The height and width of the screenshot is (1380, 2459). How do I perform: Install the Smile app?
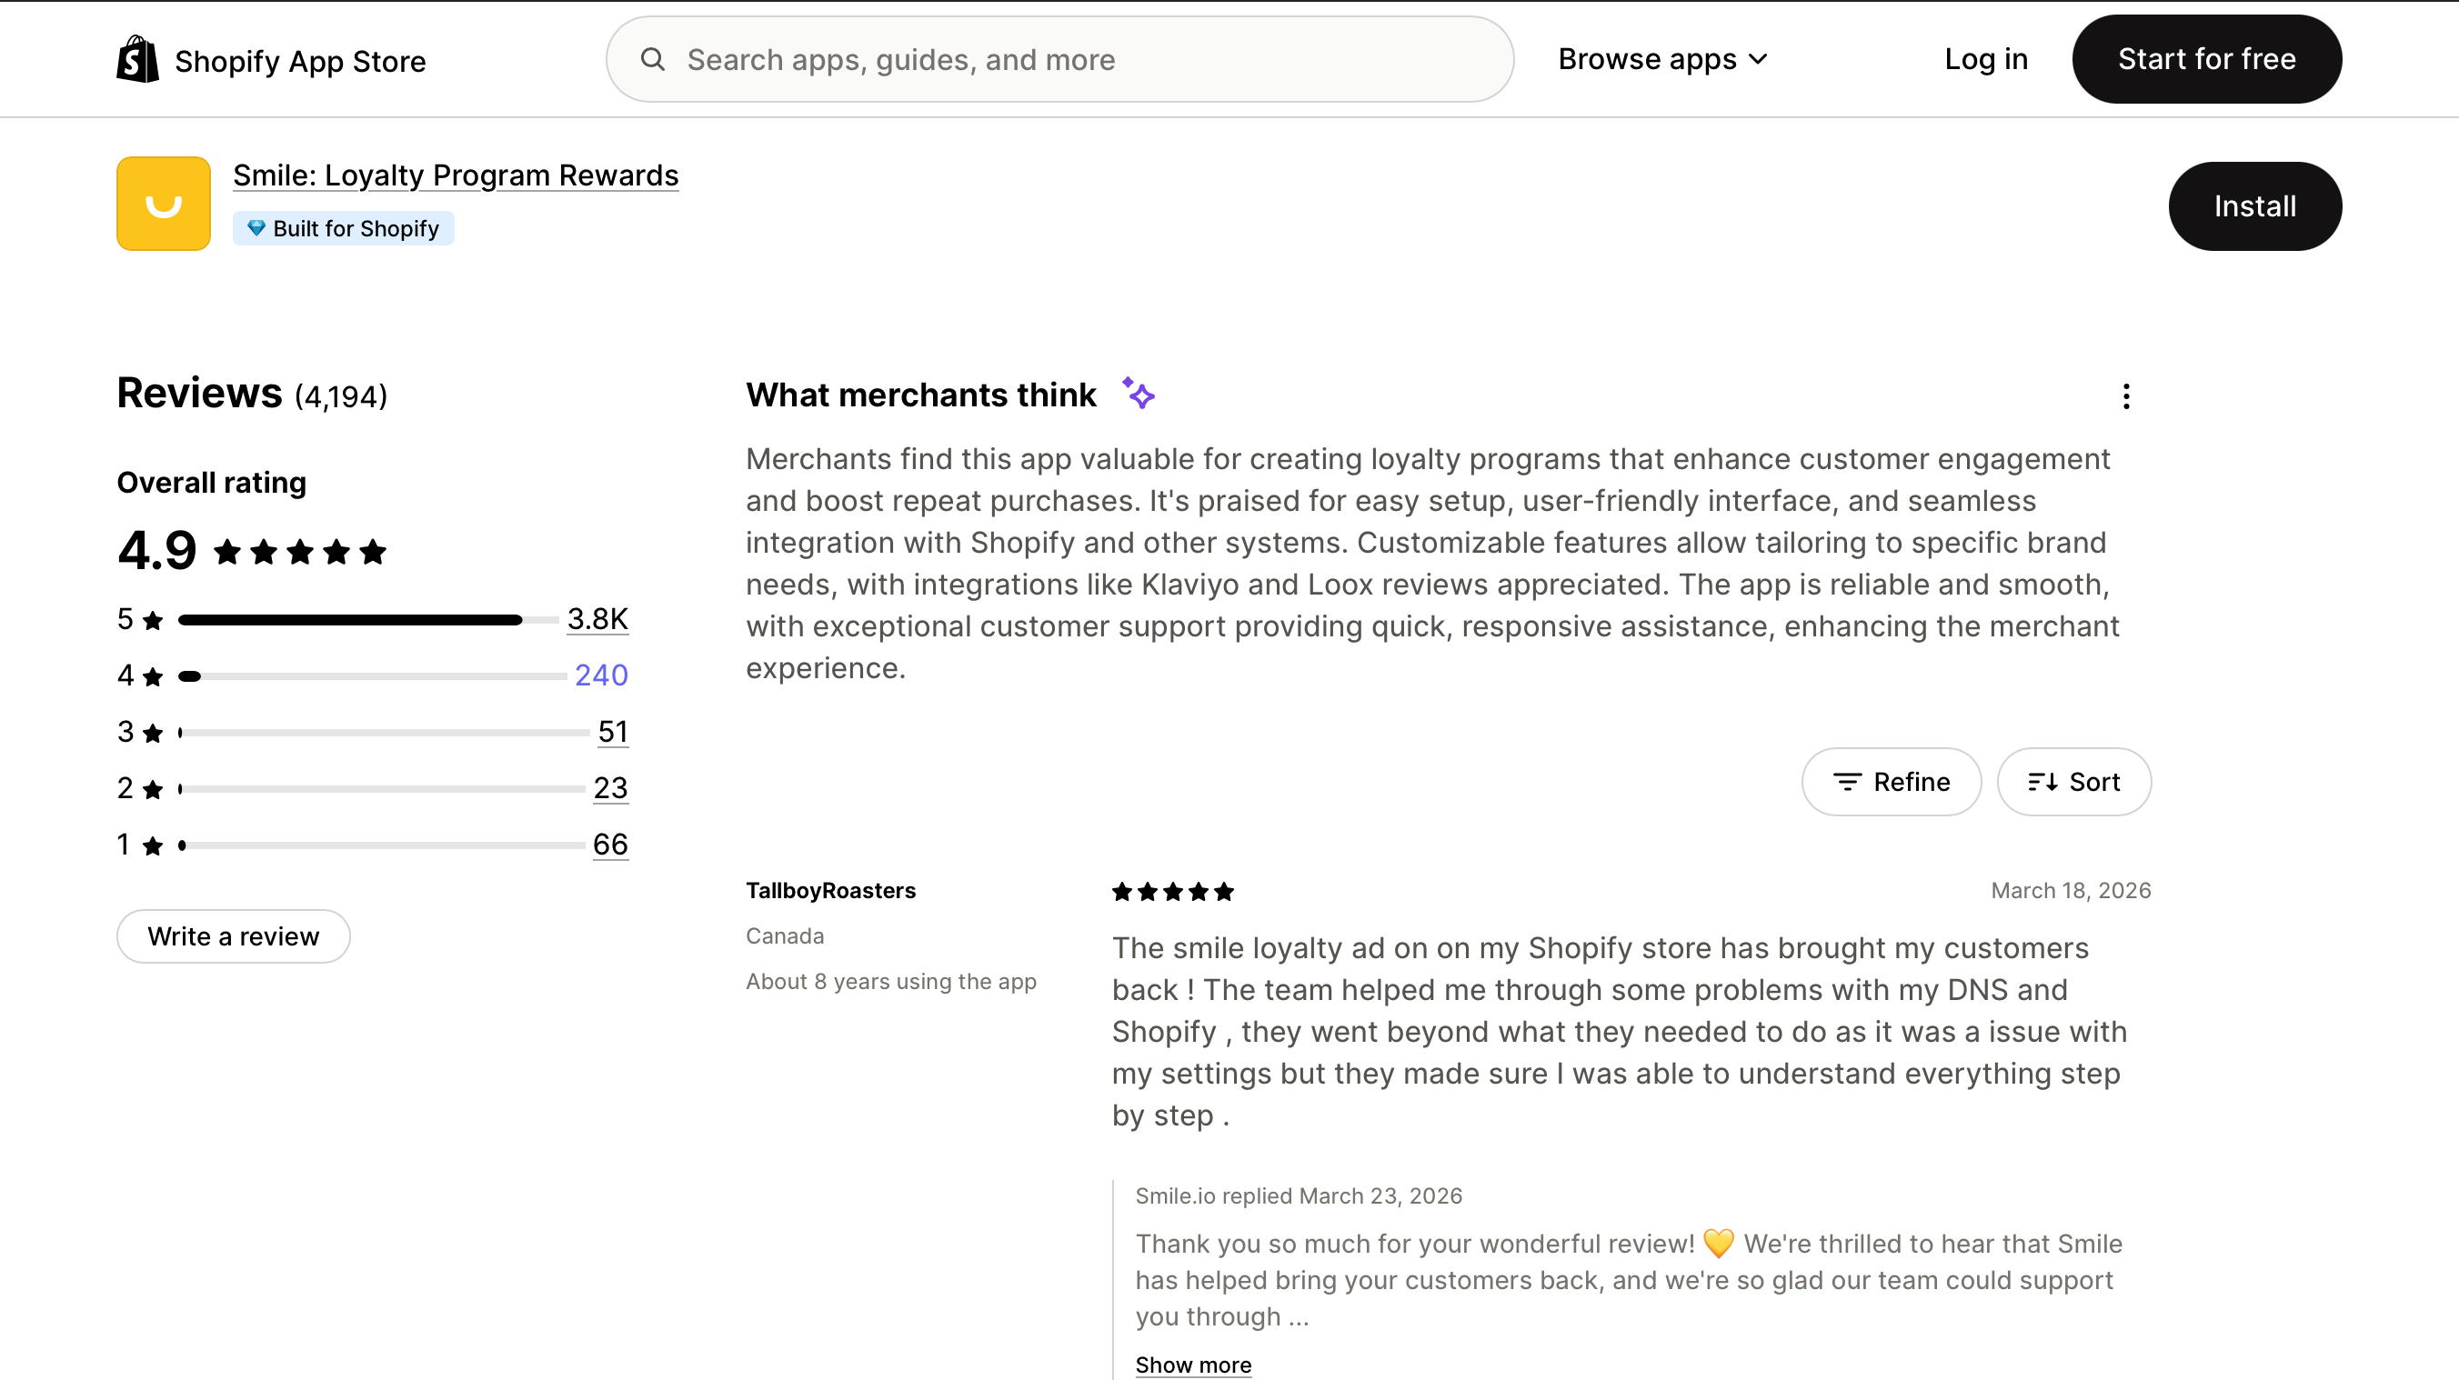click(x=2253, y=206)
